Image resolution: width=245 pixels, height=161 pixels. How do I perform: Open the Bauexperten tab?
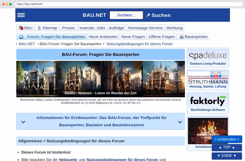194,37
